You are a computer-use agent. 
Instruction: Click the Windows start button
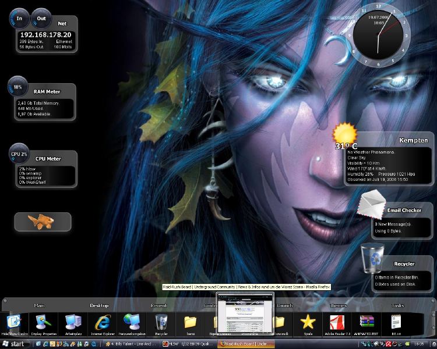(x=14, y=344)
